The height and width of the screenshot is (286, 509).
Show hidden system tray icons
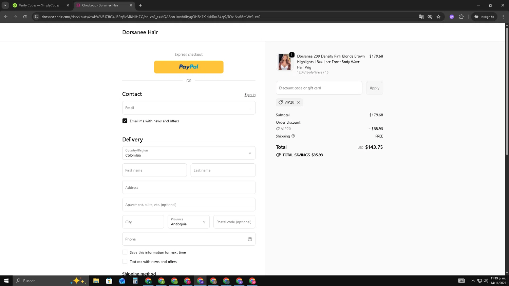(473, 281)
